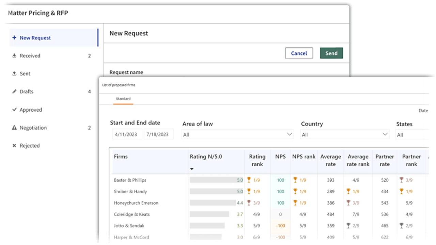Click the Negotiation warning triangle icon

(x=14, y=128)
